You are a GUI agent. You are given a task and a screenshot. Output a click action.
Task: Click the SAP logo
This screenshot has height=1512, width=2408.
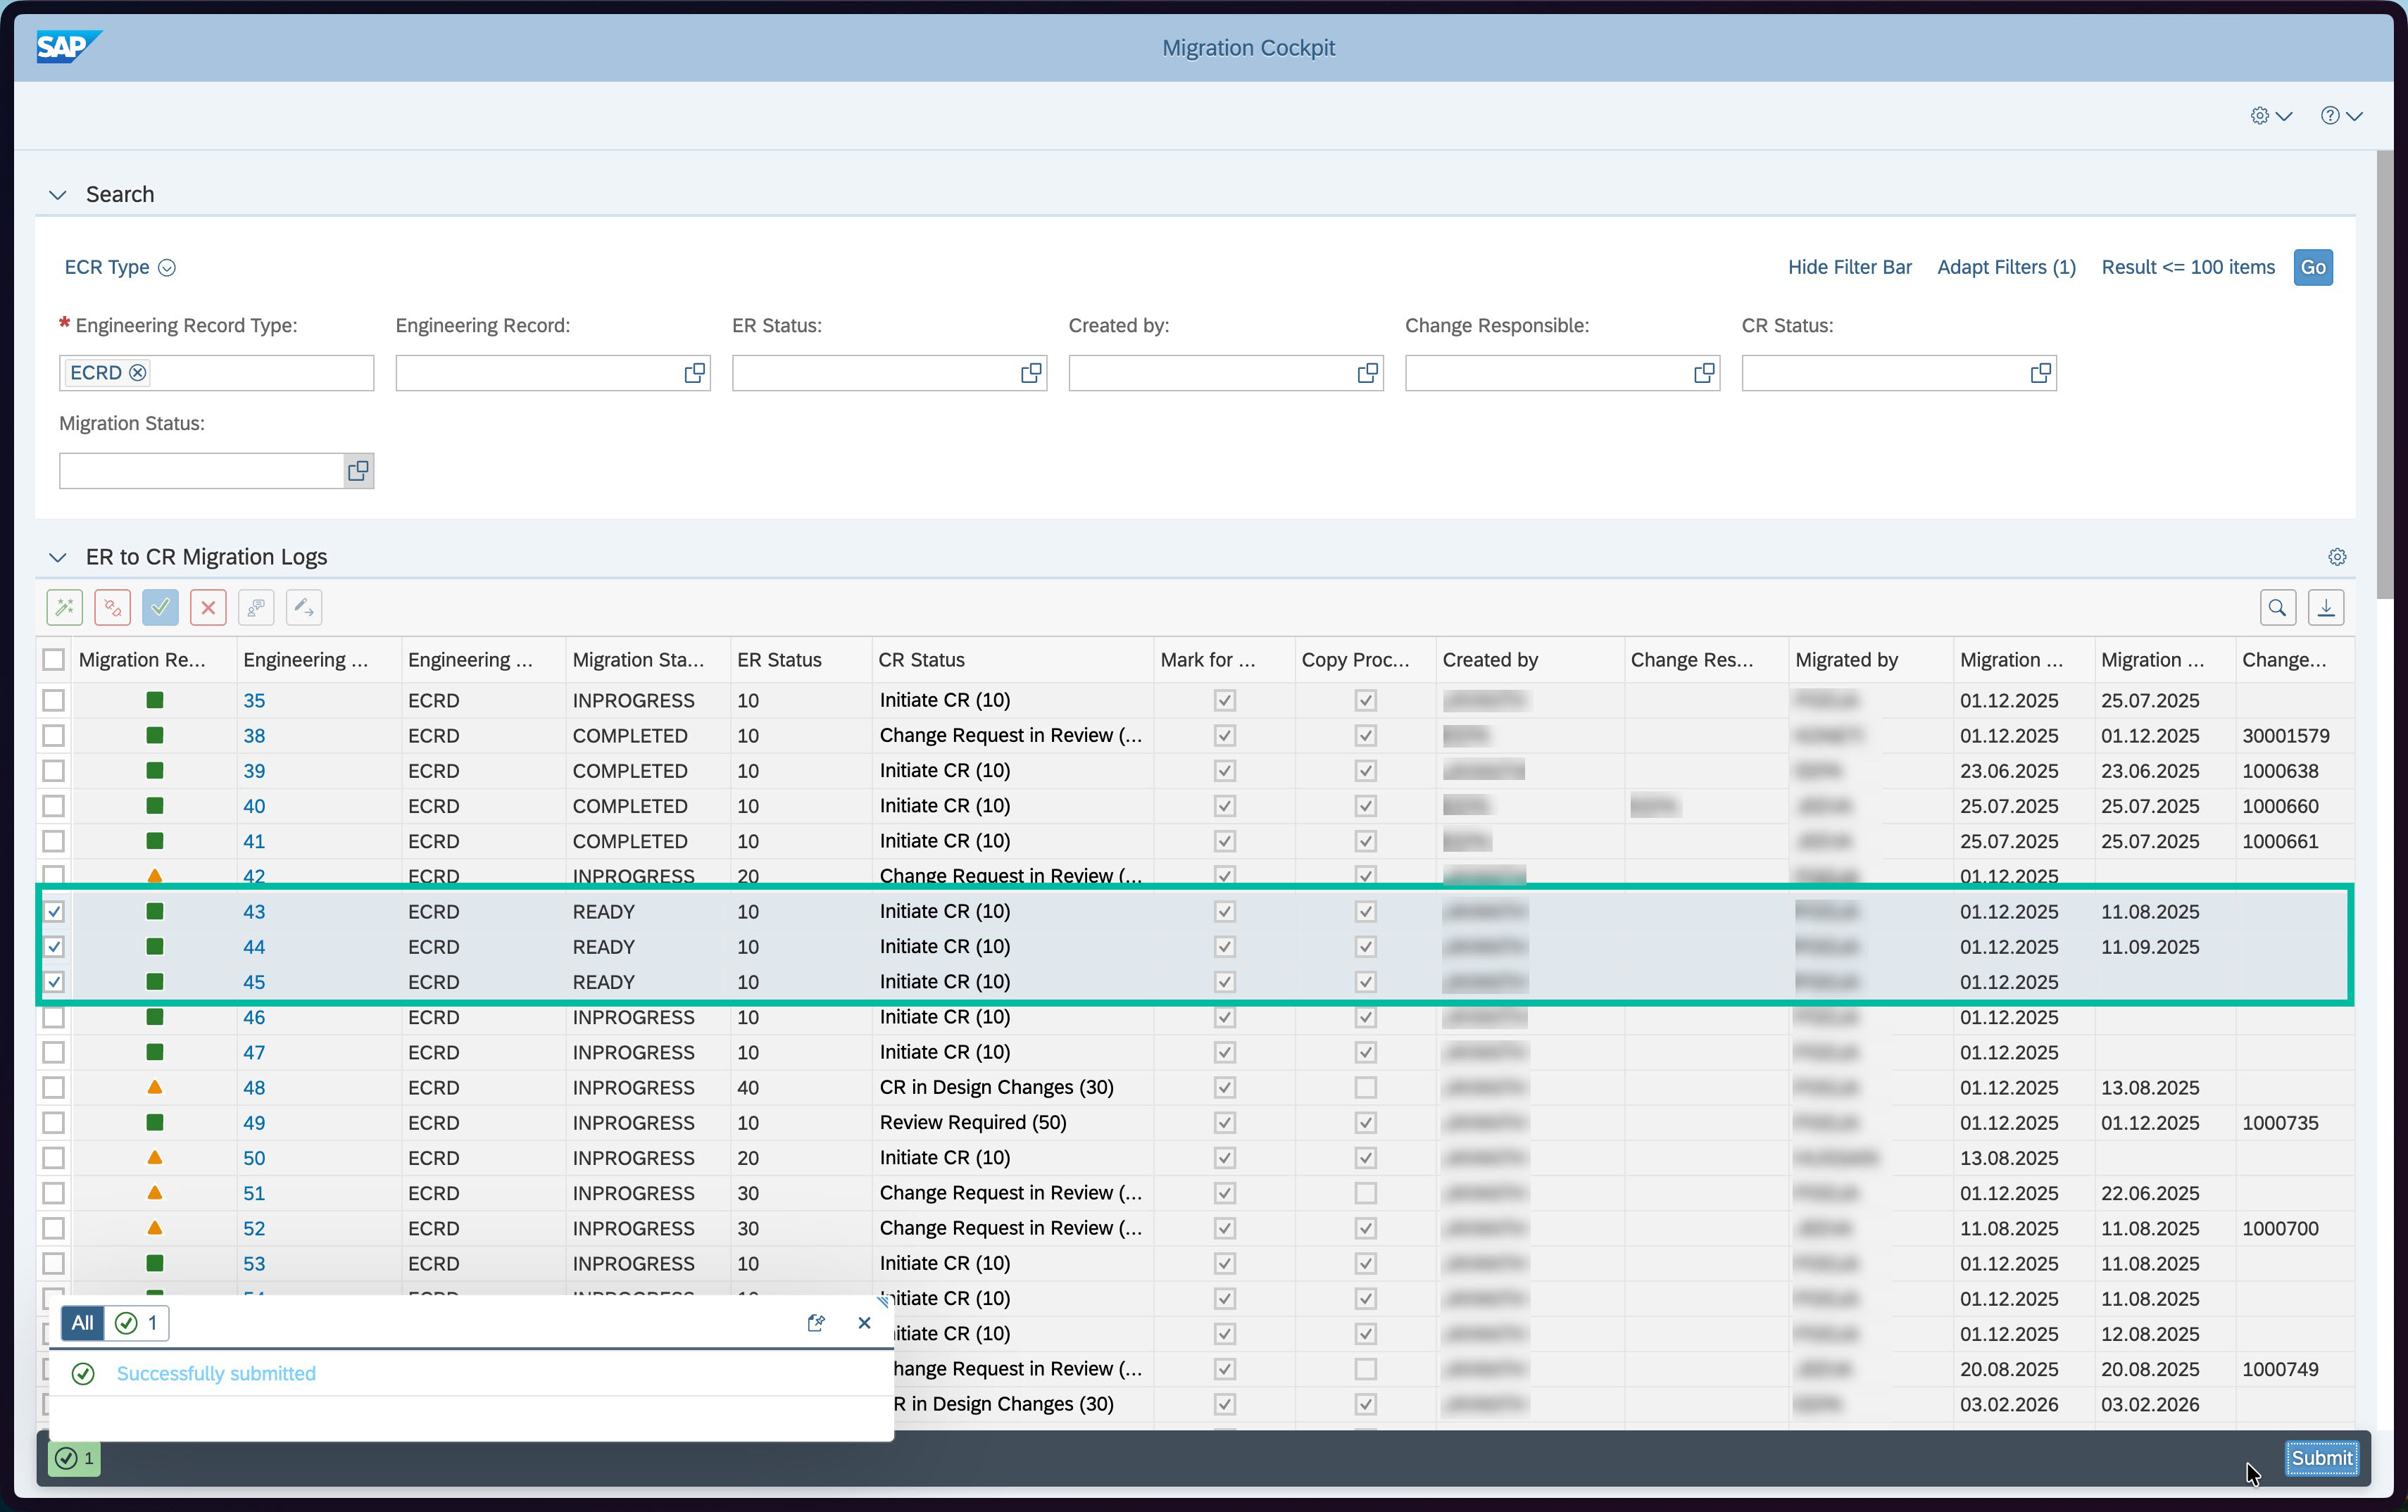(x=68, y=47)
